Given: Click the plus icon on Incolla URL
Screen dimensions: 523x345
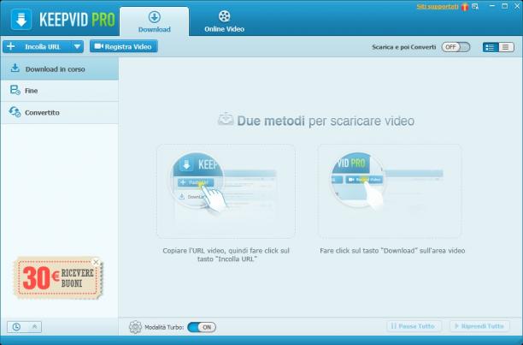Looking at the screenshot, I should [x=10, y=46].
